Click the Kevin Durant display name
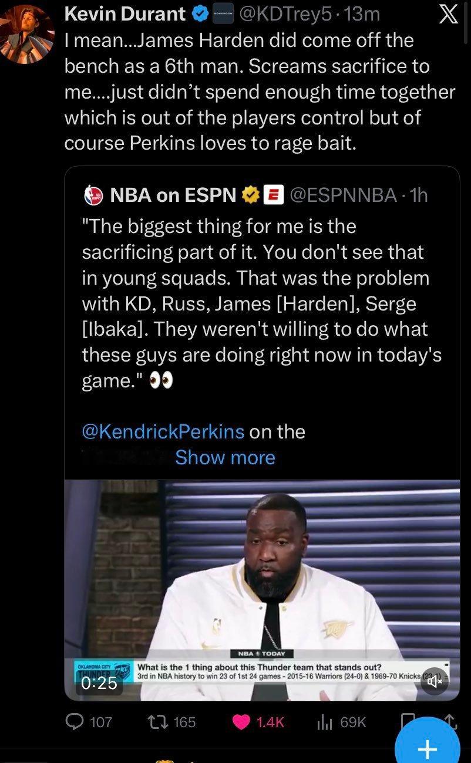 [x=125, y=14]
